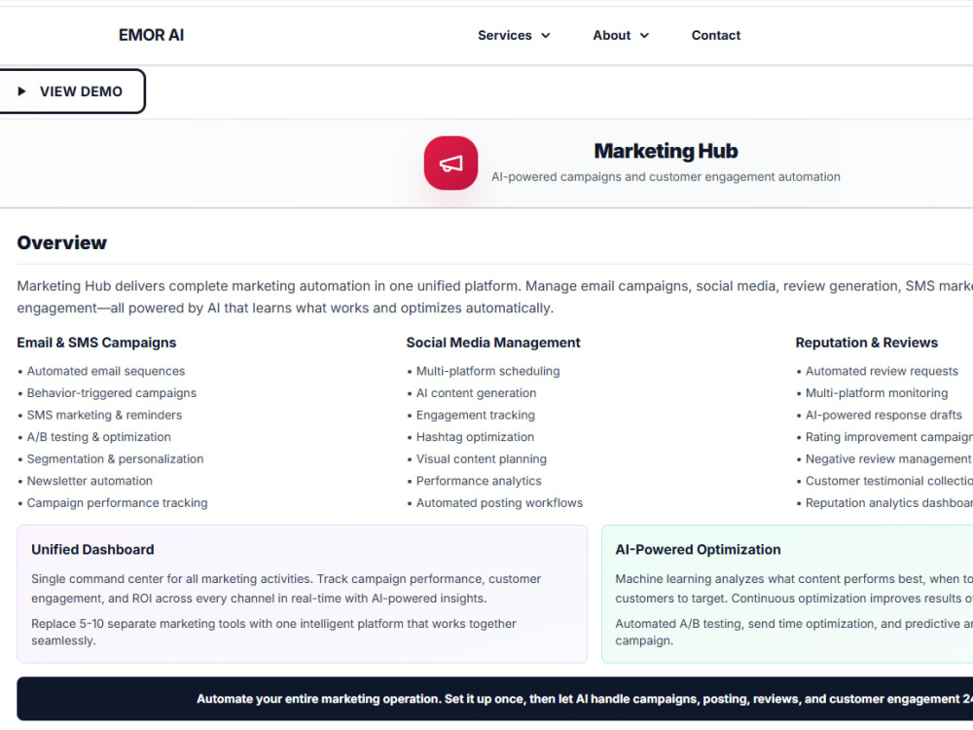This screenshot has height=730, width=973.
Task: Click 'Multi-platform scheduling' item
Action: click(487, 371)
